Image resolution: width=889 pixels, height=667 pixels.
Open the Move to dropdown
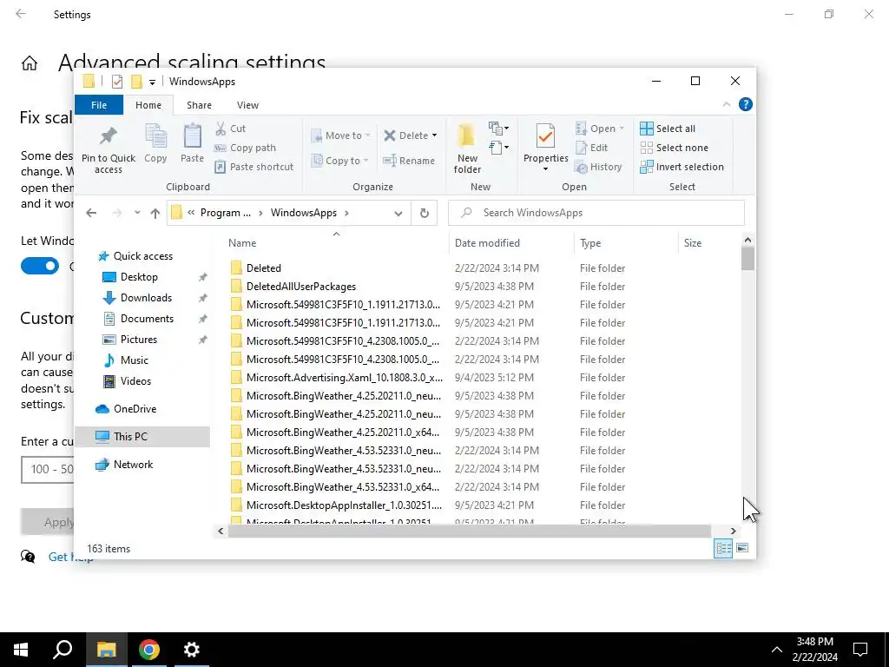341,135
